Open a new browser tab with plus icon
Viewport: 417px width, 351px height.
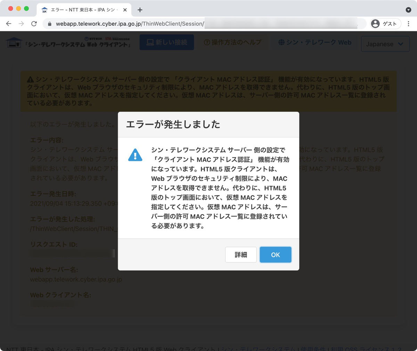140,10
